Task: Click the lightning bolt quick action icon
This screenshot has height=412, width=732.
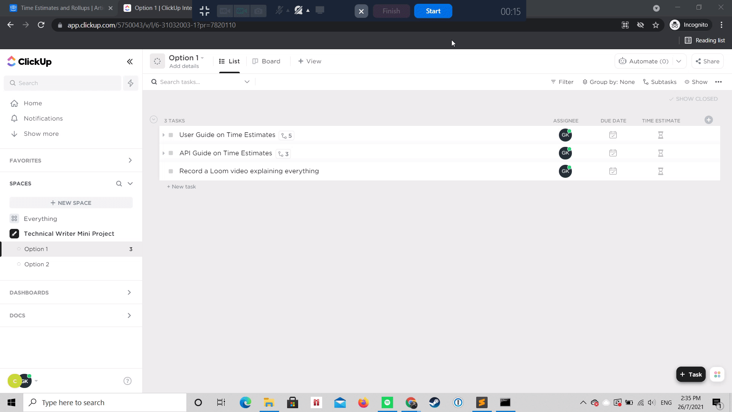Action: click(130, 83)
